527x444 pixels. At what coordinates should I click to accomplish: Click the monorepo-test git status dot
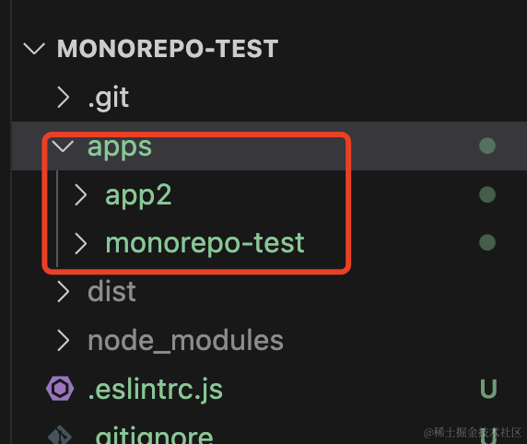click(487, 242)
